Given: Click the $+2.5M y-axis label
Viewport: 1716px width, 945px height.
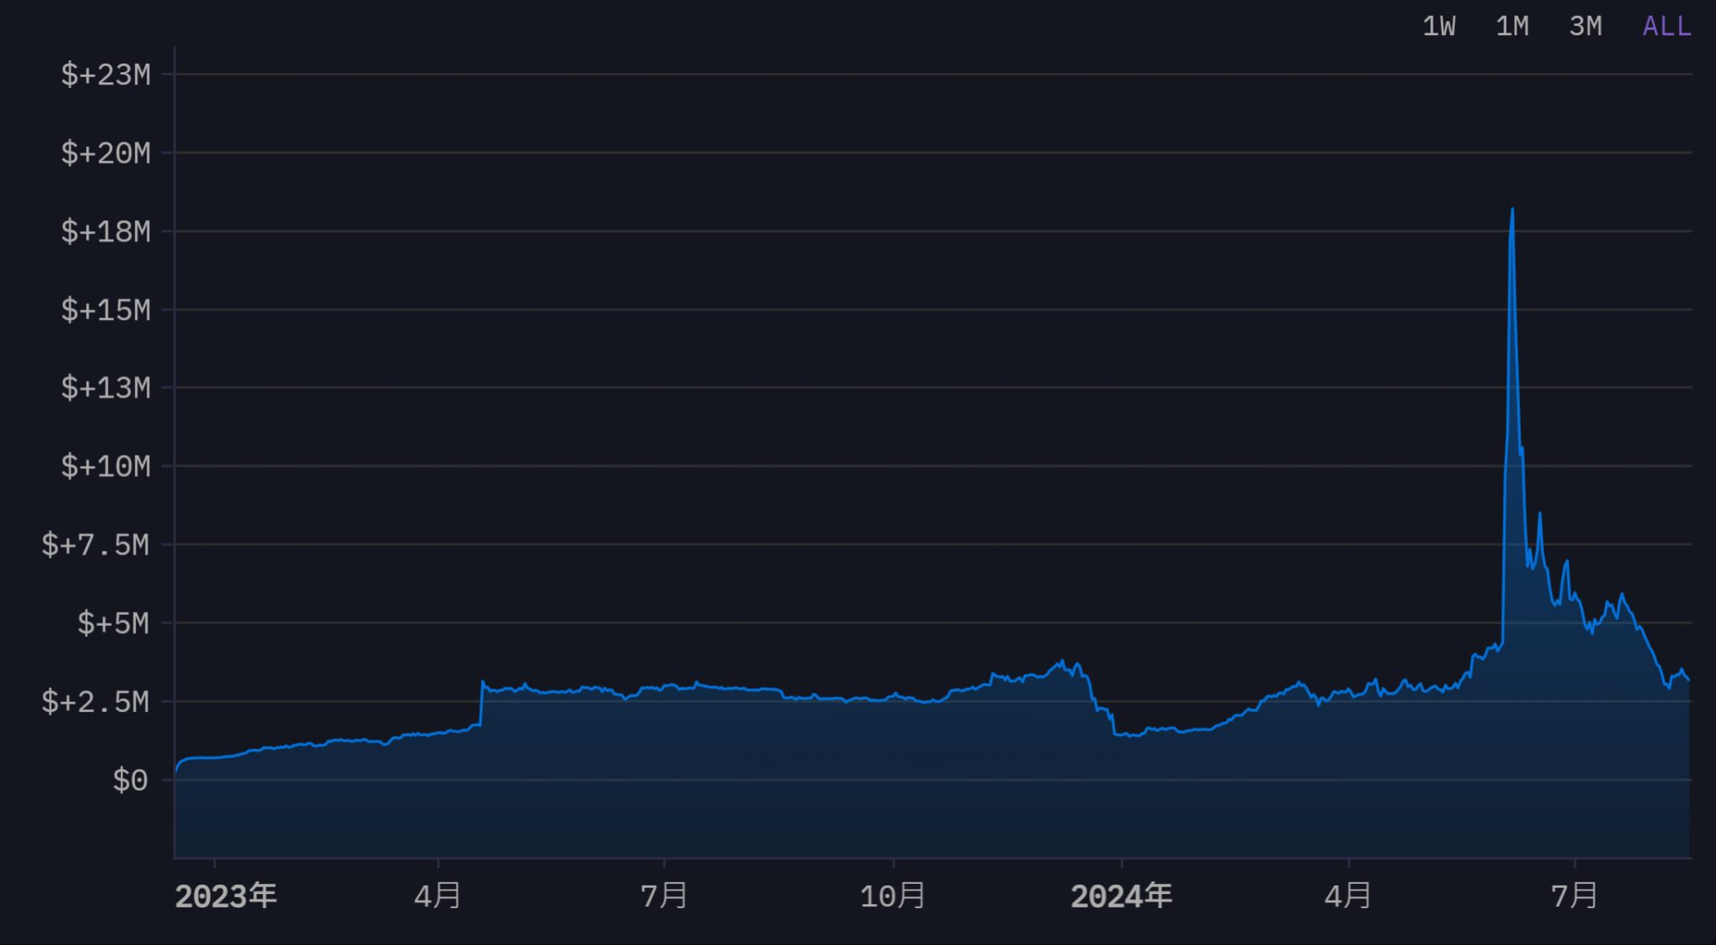Looking at the screenshot, I should 96,702.
